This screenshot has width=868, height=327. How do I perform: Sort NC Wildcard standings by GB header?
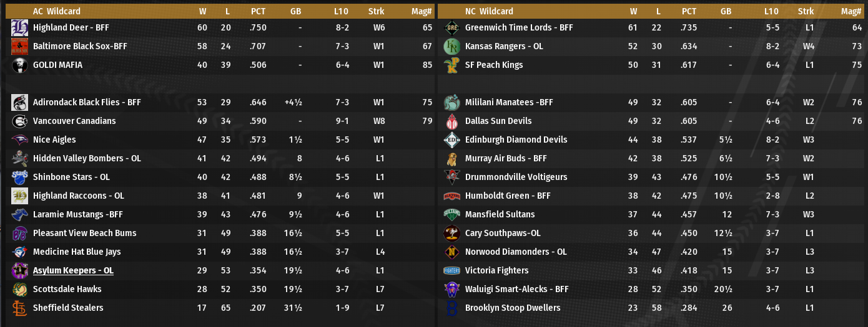coord(726,11)
